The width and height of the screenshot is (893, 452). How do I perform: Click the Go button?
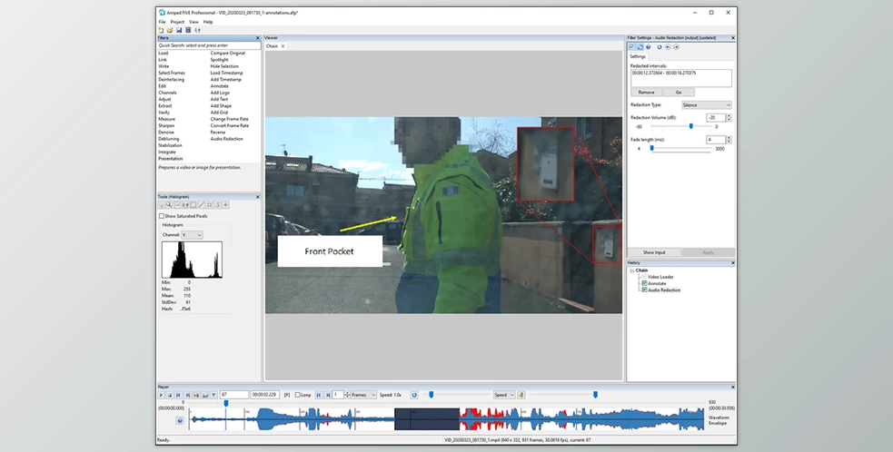point(679,93)
